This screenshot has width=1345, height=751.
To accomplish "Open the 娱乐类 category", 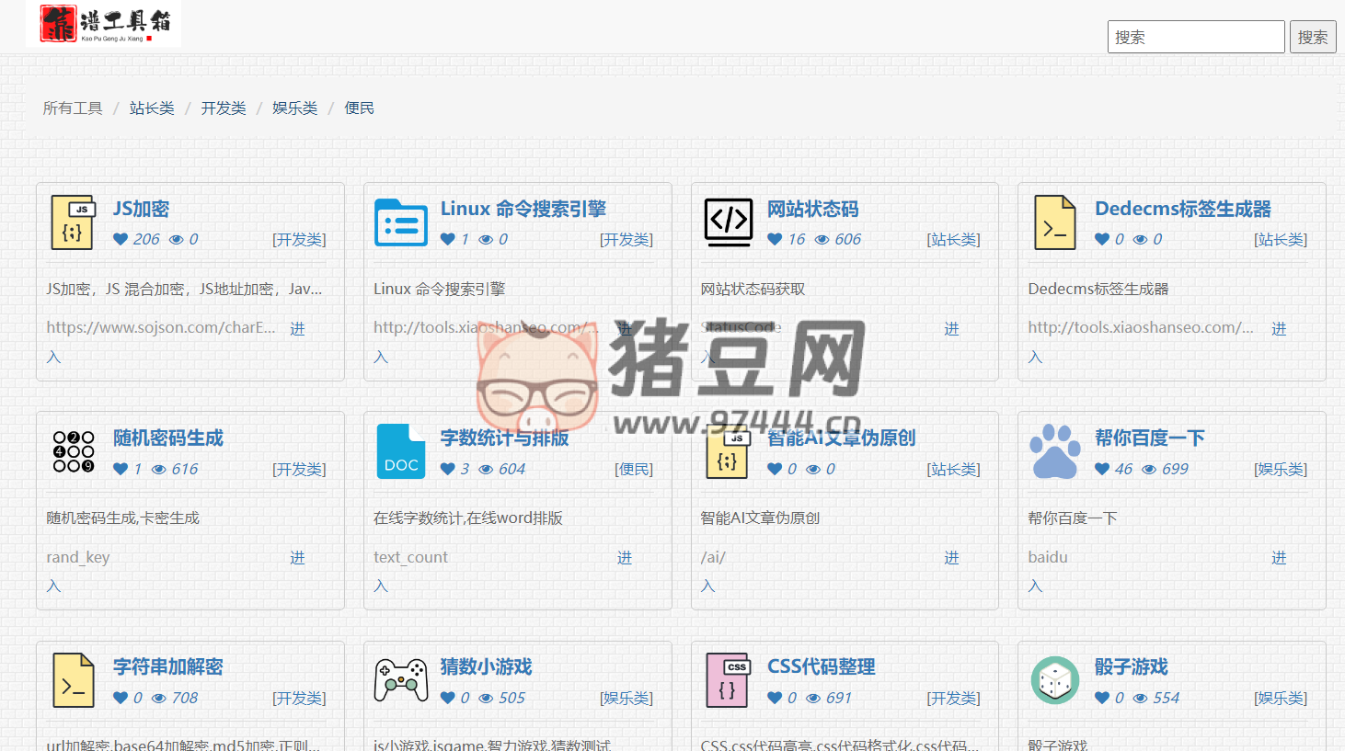I will tap(294, 108).
